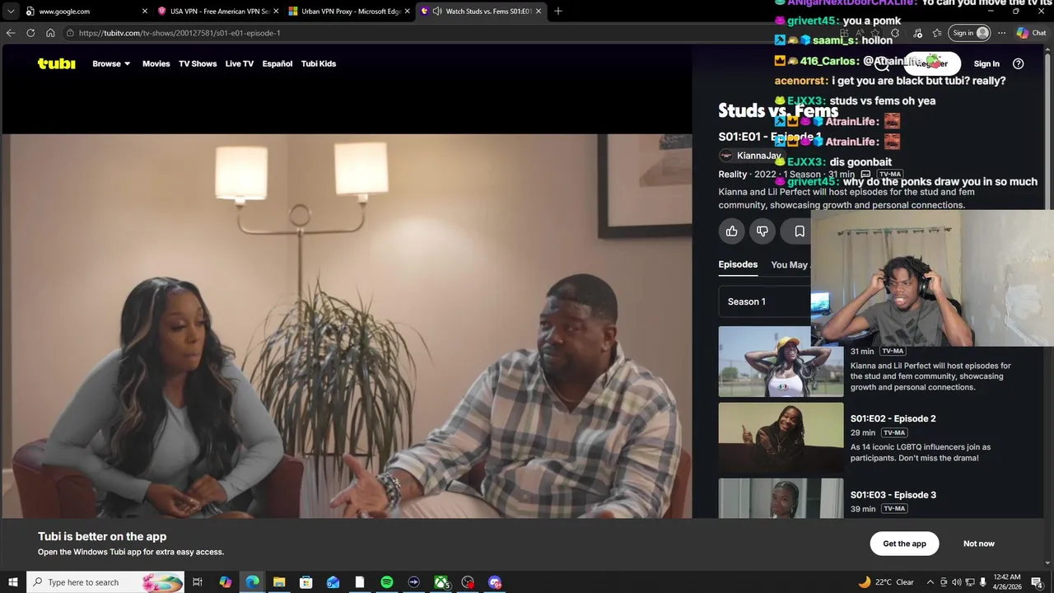Open Xbox app from taskbar
This screenshot has width=1054, height=593.
(441, 582)
